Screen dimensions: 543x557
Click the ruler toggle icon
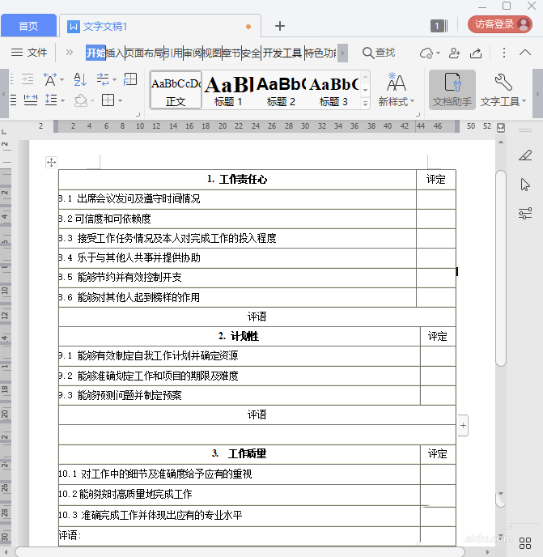(501, 127)
